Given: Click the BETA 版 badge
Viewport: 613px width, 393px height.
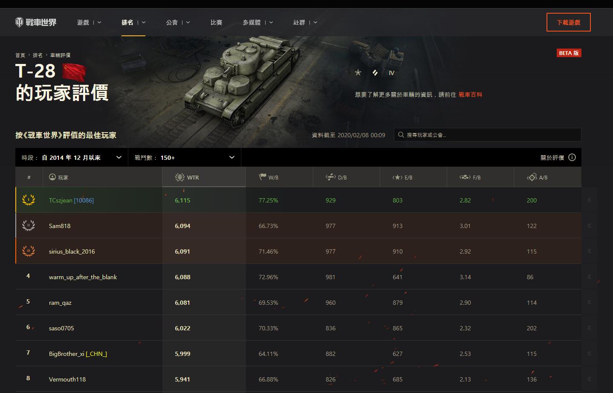Looking at the screenshot, I should 569,53.
